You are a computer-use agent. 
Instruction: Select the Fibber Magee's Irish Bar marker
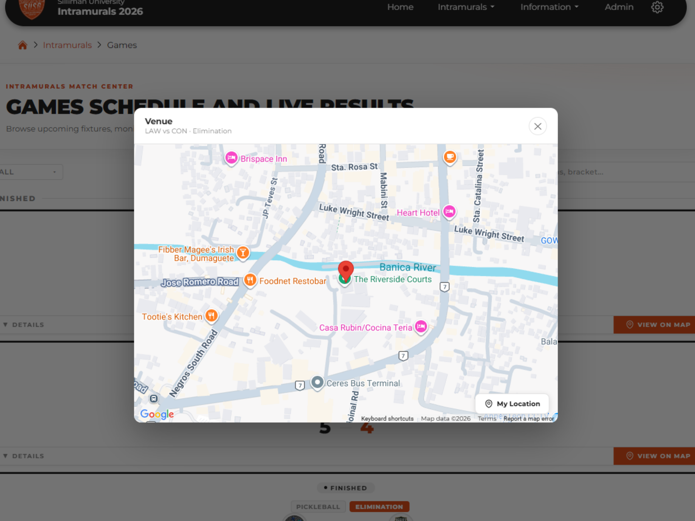pos(243,253)
